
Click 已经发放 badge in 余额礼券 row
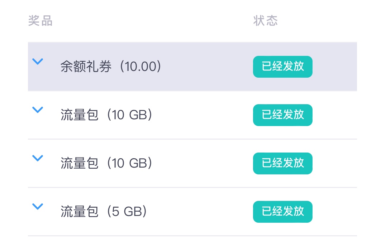point(282,67)
